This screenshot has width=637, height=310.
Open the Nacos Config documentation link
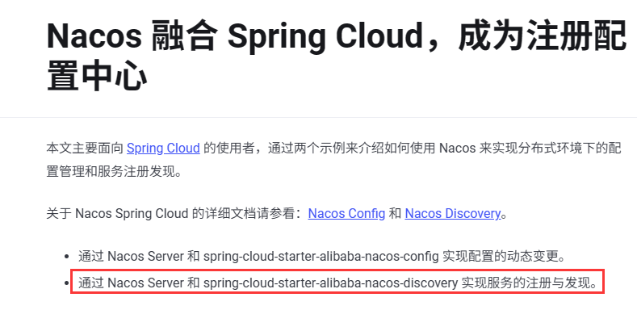click(346, 213)
